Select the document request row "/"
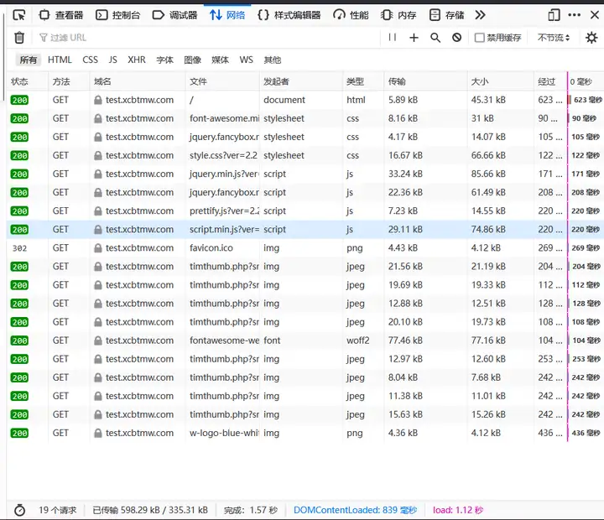 coord(305,100)
